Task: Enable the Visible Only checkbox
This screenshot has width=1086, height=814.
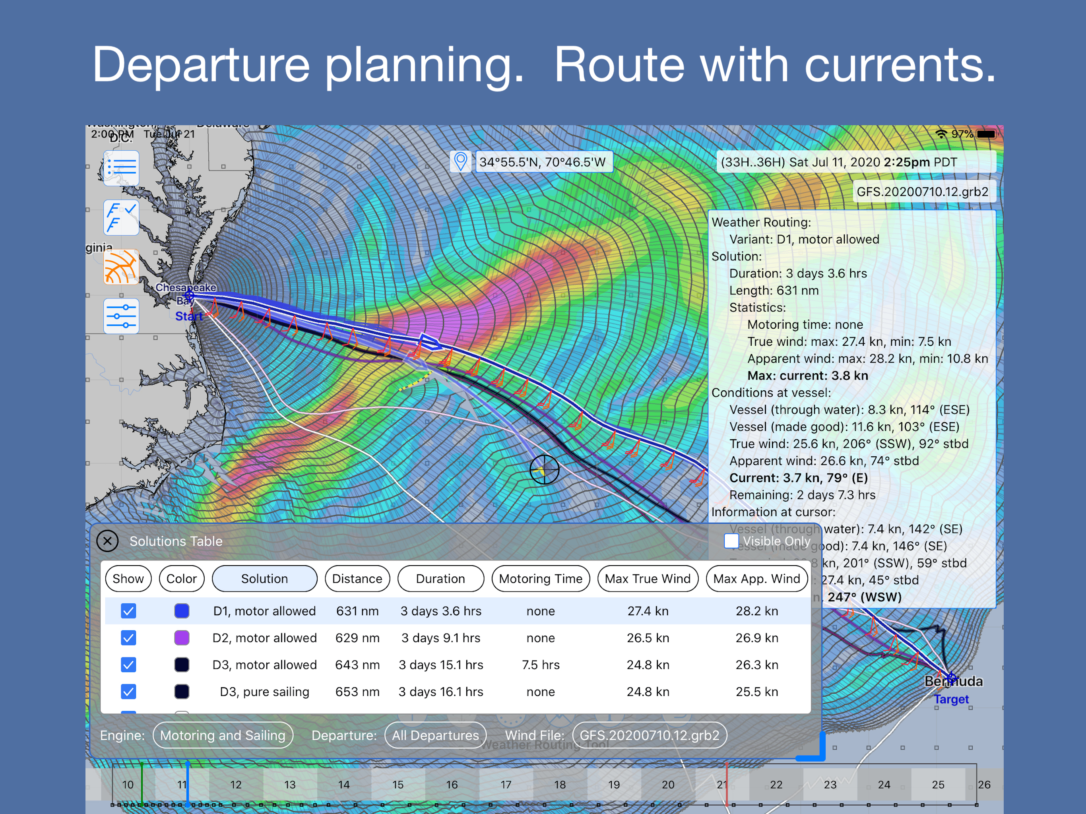Action: click(x=731, y=541)
